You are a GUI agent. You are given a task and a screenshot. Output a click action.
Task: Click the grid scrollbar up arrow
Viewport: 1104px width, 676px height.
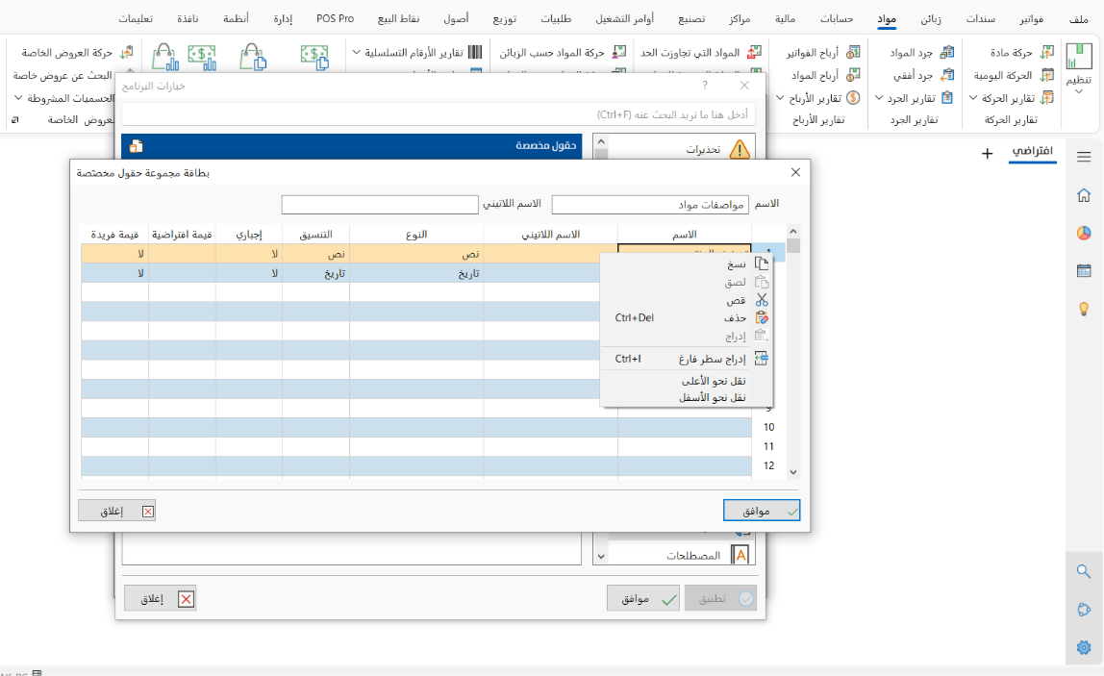(x=792, y=231)
